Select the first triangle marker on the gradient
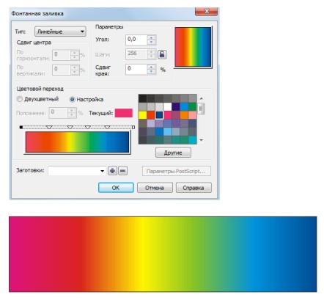Viewport: 324px width, 300px height. point(49,127)
